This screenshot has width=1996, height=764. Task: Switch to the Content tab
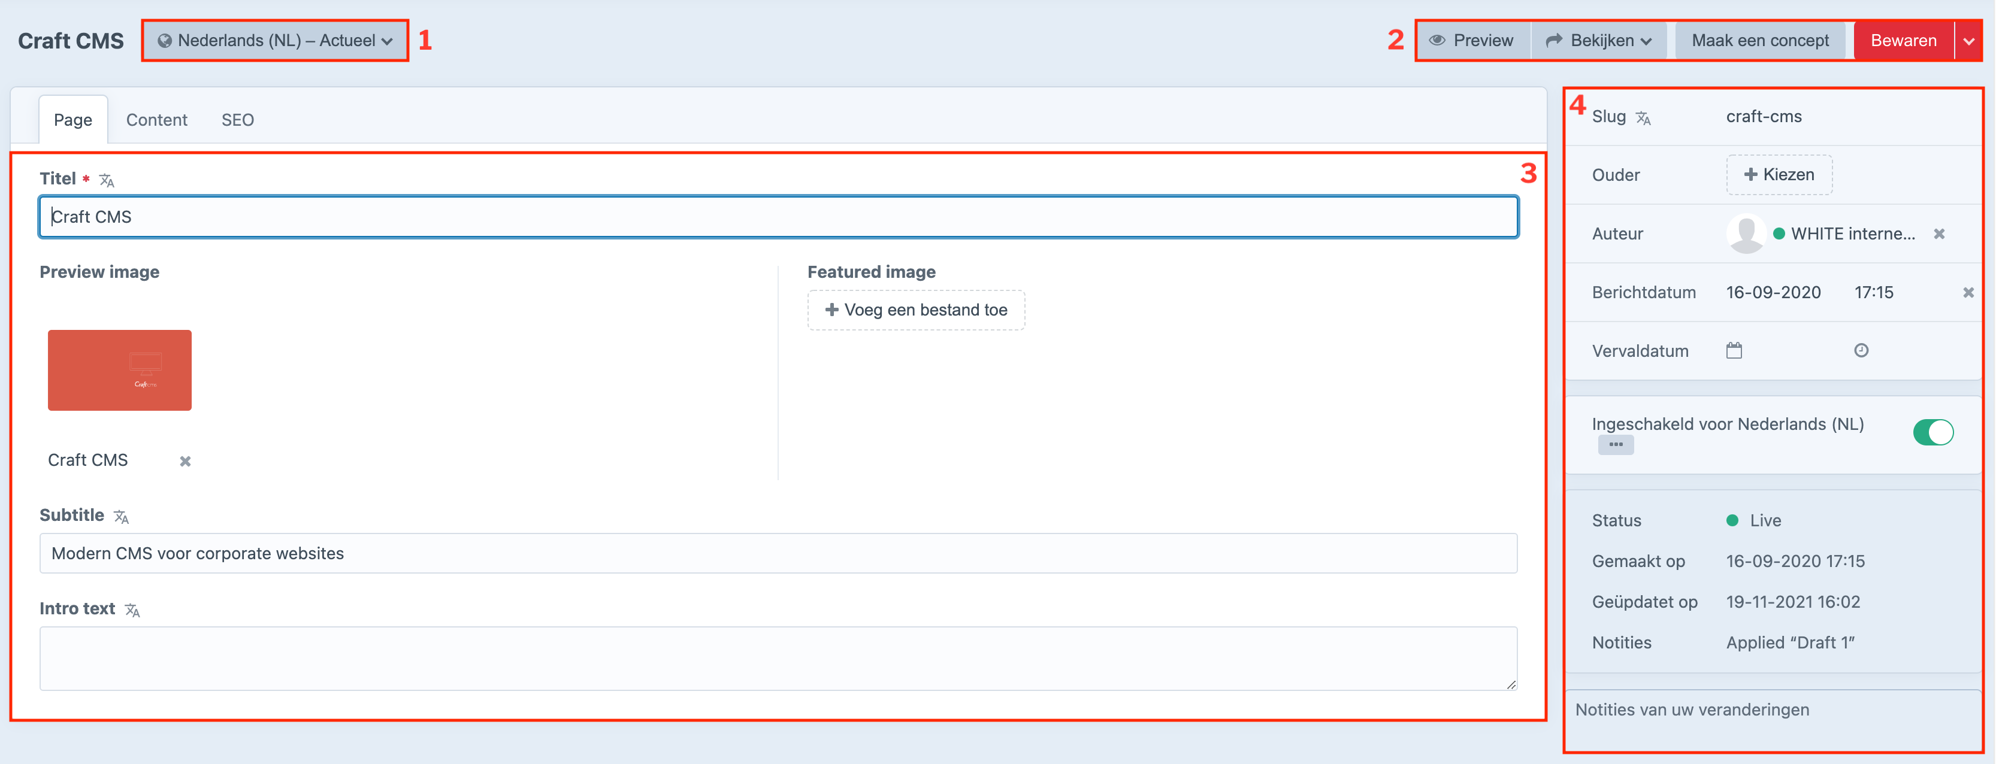pos(156,120)
